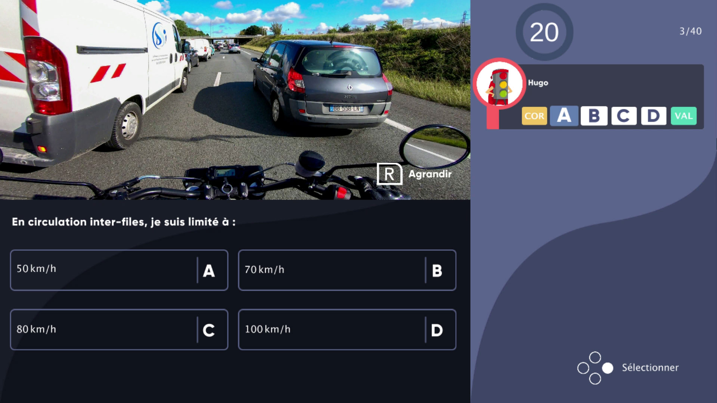Click the R Agrandir enlarge icon
The height and width of the screenshot is (403, 717).
pos(389,174)
